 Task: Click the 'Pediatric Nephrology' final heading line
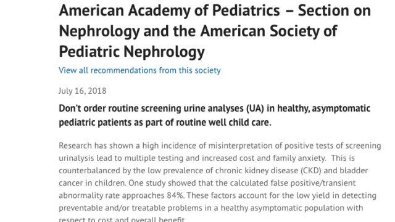click(x=131, y=52)
